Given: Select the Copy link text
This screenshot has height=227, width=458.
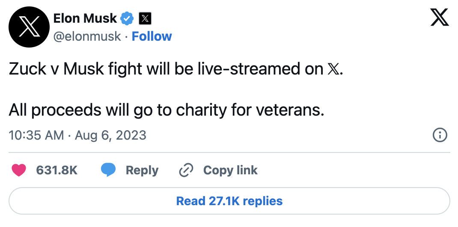Looking at the screenshot, I should point(230,170).
